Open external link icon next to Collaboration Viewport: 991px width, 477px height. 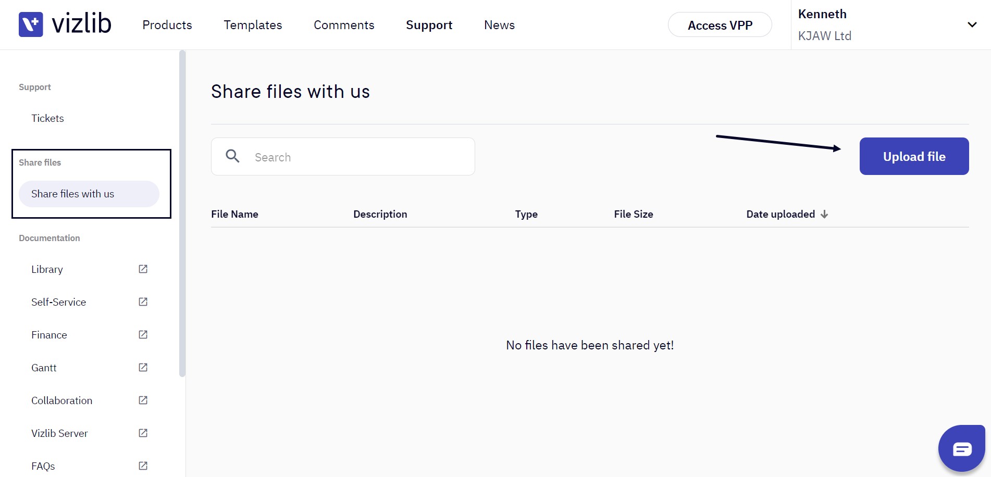pyautogui.click(x=143, y=400)
